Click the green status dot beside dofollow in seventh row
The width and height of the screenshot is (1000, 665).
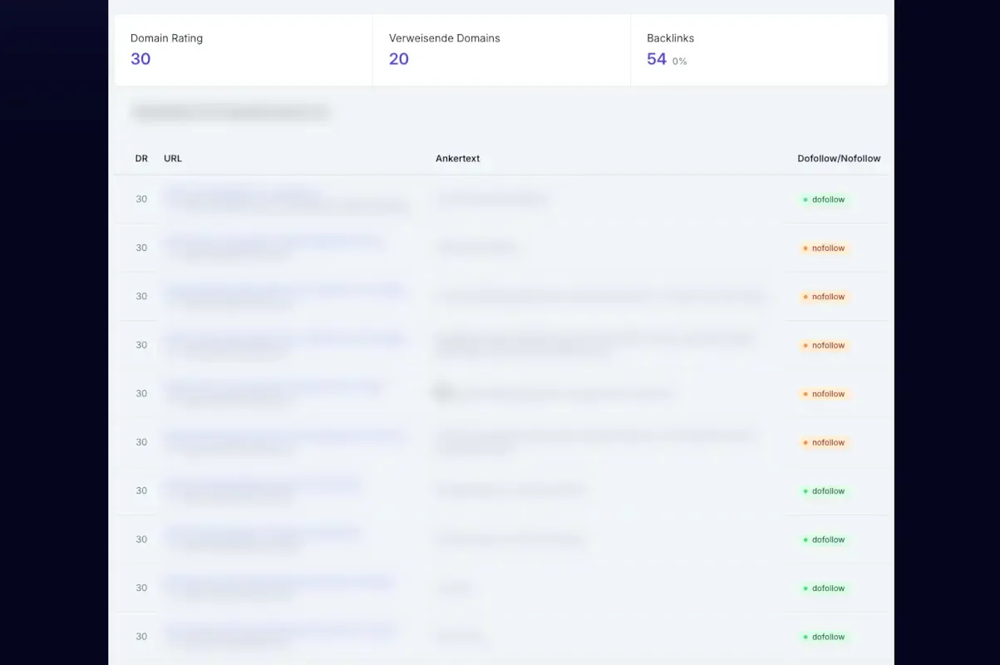pyautogui.click(x=806, y=490)
